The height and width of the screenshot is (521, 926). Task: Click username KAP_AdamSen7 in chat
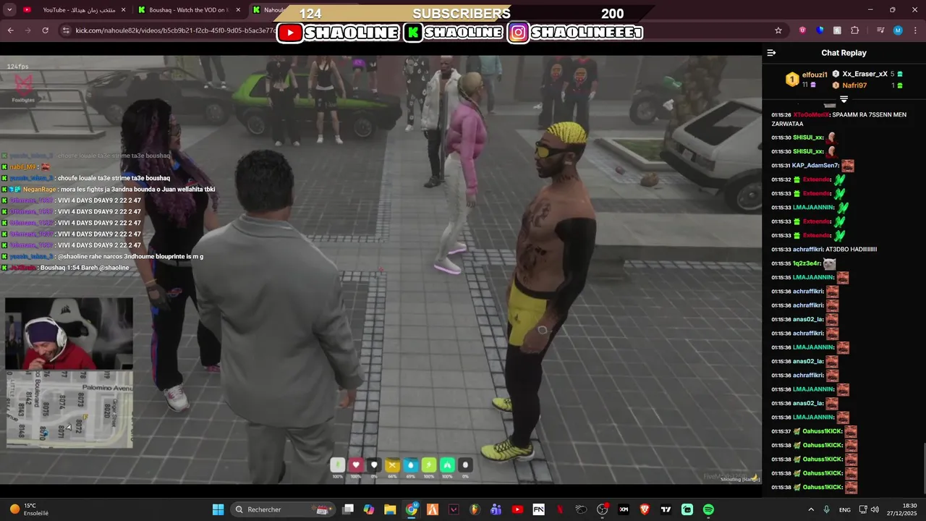coord(815,166)
